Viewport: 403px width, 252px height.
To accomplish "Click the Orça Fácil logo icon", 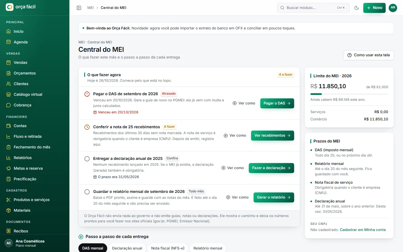I will coord(10,7).
